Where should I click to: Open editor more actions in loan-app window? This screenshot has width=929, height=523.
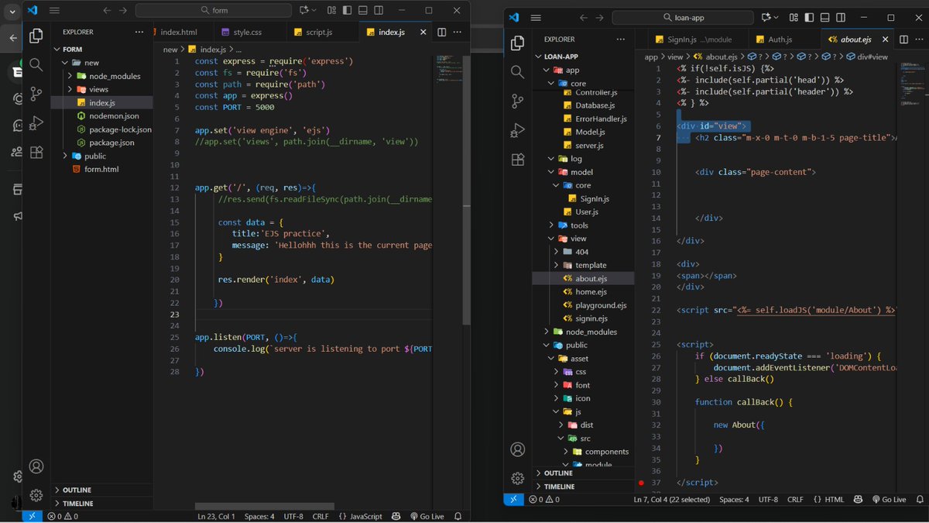918,39
